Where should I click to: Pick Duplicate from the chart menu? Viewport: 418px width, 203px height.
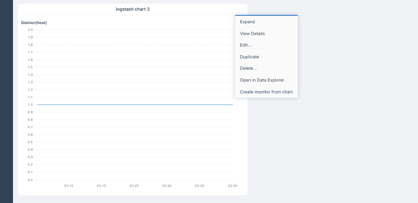[266, 57]
